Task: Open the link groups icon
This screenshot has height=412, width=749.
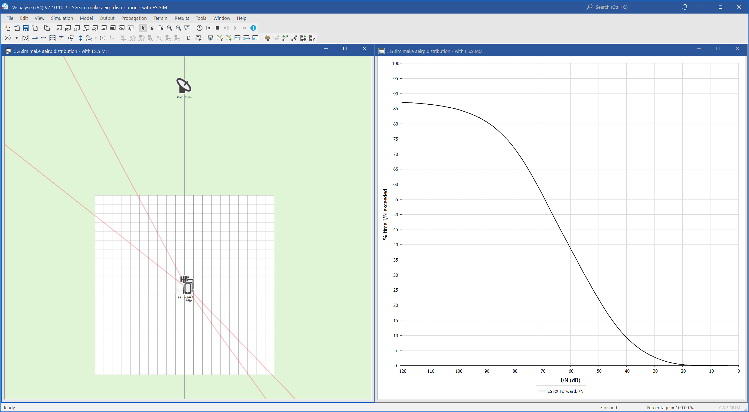Action: [52, 38]
